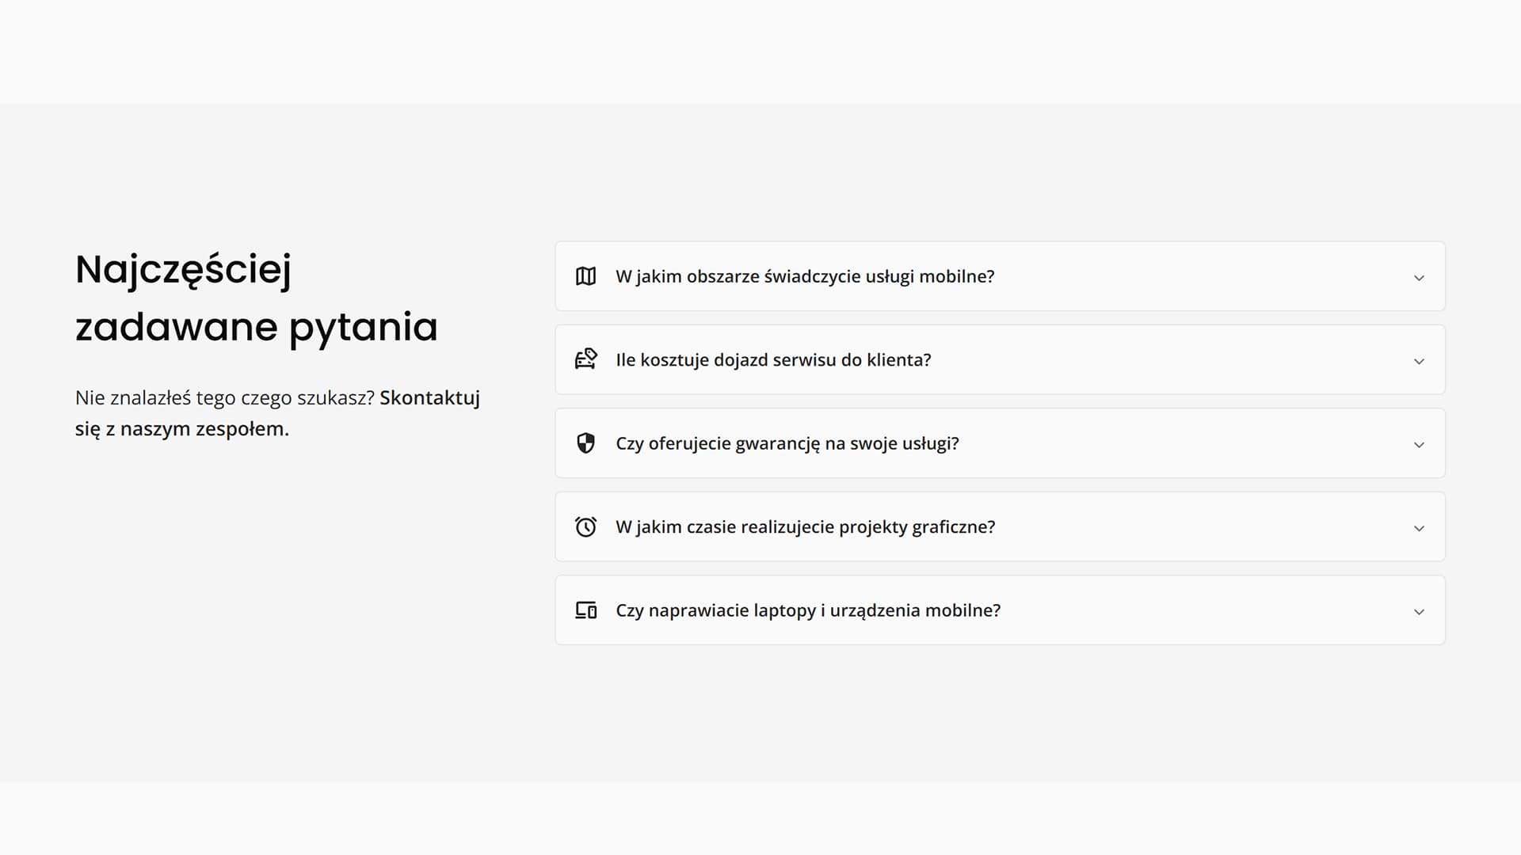Open "Ile kosztuje dojazd serwisu do klienta?" question
Image resolution: width=1521 pixels, height=855 pixels.
(773, 359)
